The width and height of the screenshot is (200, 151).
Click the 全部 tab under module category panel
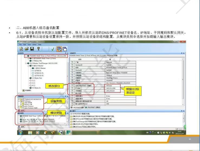(21, 126)
